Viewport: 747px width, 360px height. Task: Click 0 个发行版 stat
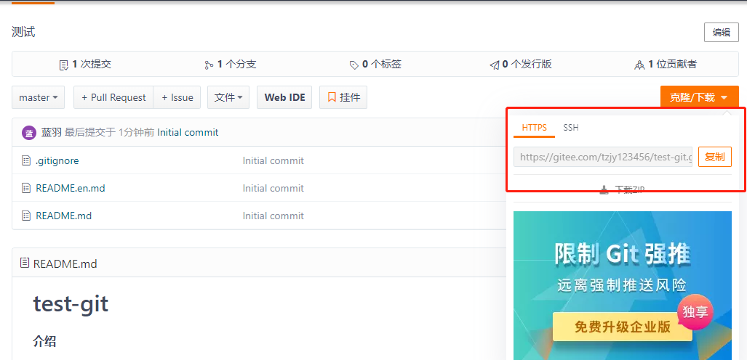click(x=521, y=65)
